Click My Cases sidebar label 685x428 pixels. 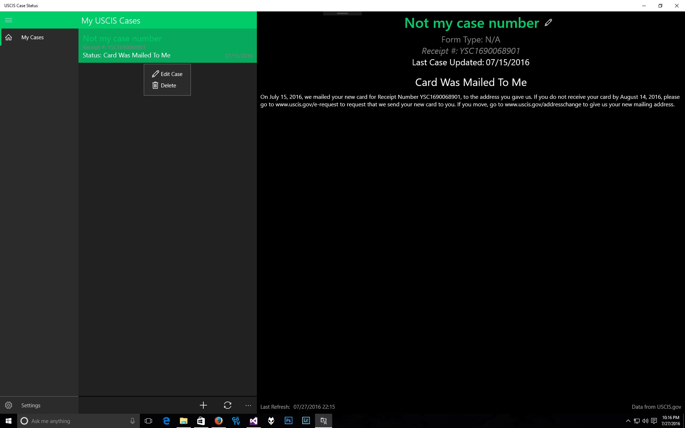point(32,37)
